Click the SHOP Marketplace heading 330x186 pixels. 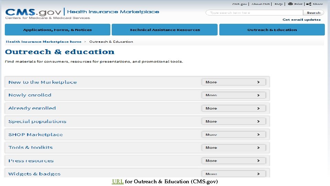pyautogui.click(x=35, y=135)
